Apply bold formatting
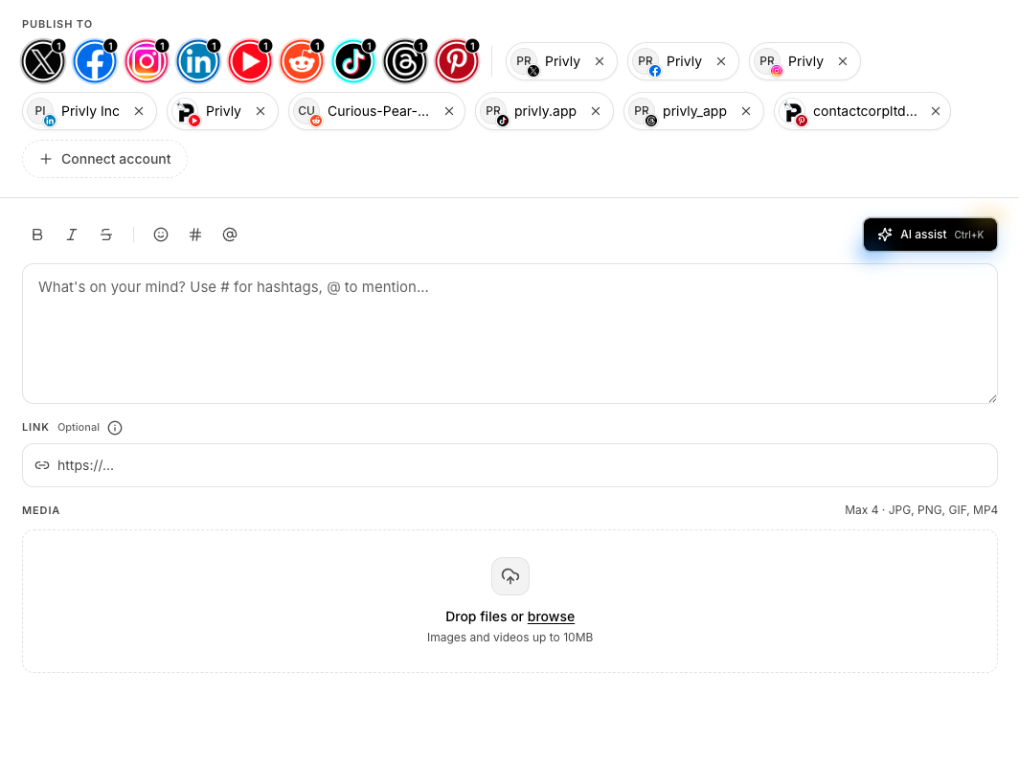This screenshot has width=1019, height=762. click(x=37, y=235)
